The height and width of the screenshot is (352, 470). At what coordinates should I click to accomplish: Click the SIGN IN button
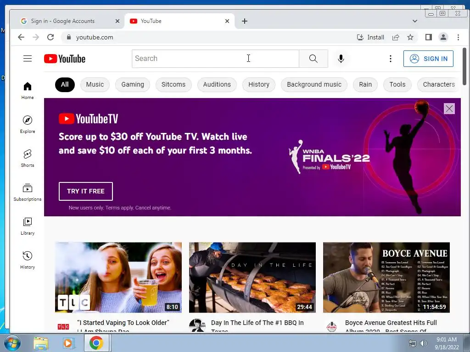[x=428, y=59]
